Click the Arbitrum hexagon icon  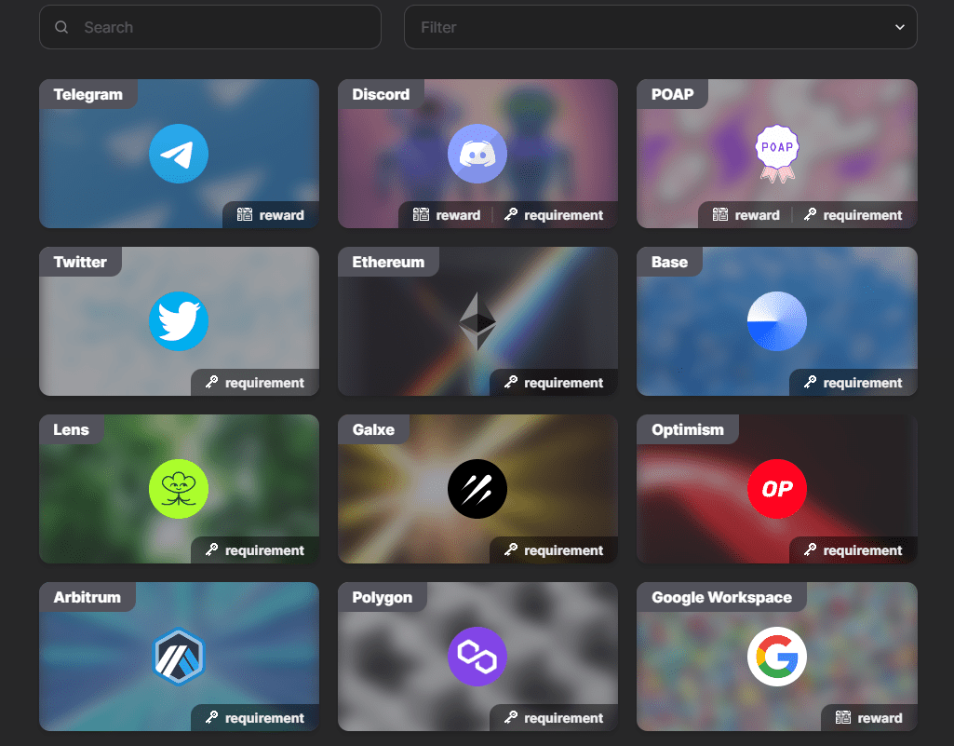point(179,657)
